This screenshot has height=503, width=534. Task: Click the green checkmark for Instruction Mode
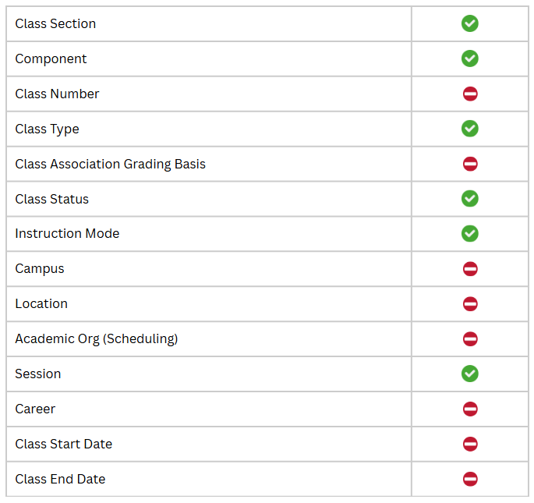pos(470,233)
